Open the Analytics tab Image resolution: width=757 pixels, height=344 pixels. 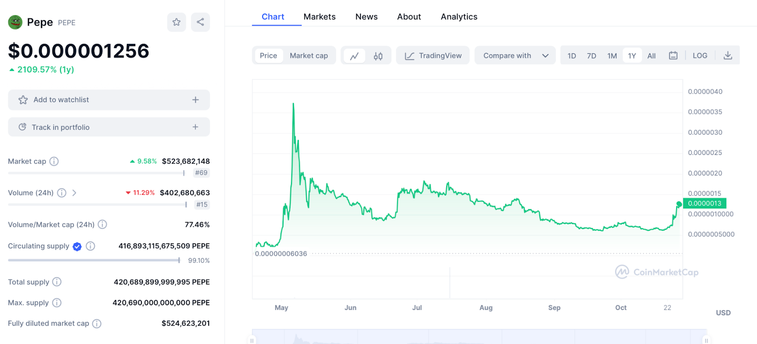[x=459, y=17]
